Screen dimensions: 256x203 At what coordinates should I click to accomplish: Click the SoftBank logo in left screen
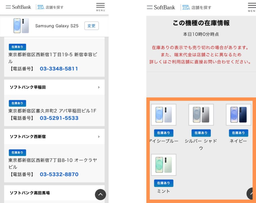coord(18,7)
